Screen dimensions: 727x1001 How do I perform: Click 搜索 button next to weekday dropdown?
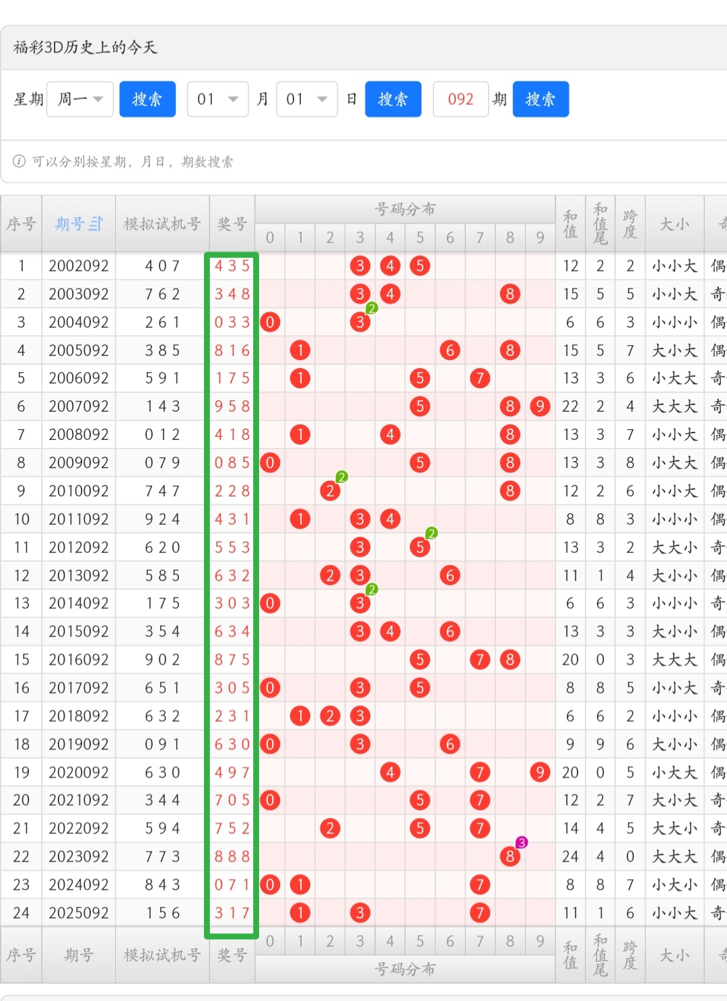tap(147, 100)
